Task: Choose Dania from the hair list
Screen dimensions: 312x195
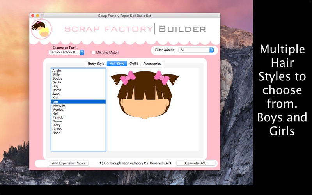Action: click(x=78, y=82)
